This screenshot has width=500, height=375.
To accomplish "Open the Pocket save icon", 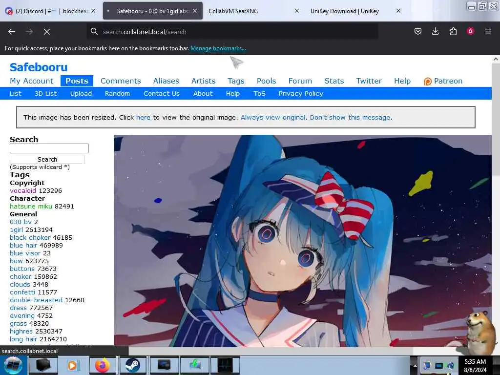I will tap(418, 31).
